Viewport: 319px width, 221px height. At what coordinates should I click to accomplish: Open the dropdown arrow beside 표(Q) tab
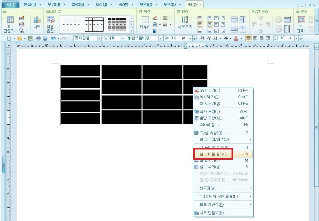(x=201, y=4)
